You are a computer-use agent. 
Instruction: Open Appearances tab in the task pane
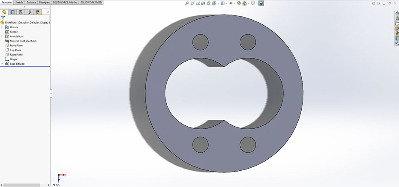[x=397, y=33]
